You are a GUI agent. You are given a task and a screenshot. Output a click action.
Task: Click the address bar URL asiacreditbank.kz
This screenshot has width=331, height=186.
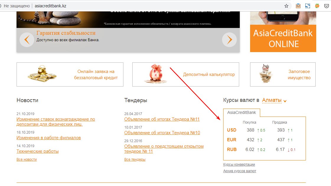click(x=50, y=6)
